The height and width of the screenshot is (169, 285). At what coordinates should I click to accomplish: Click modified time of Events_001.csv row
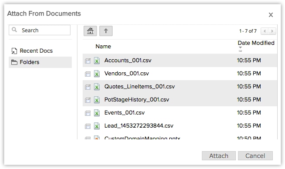tap(249, 113)
